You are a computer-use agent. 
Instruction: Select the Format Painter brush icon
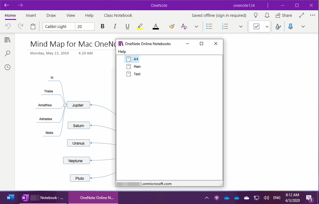(172, 26)
